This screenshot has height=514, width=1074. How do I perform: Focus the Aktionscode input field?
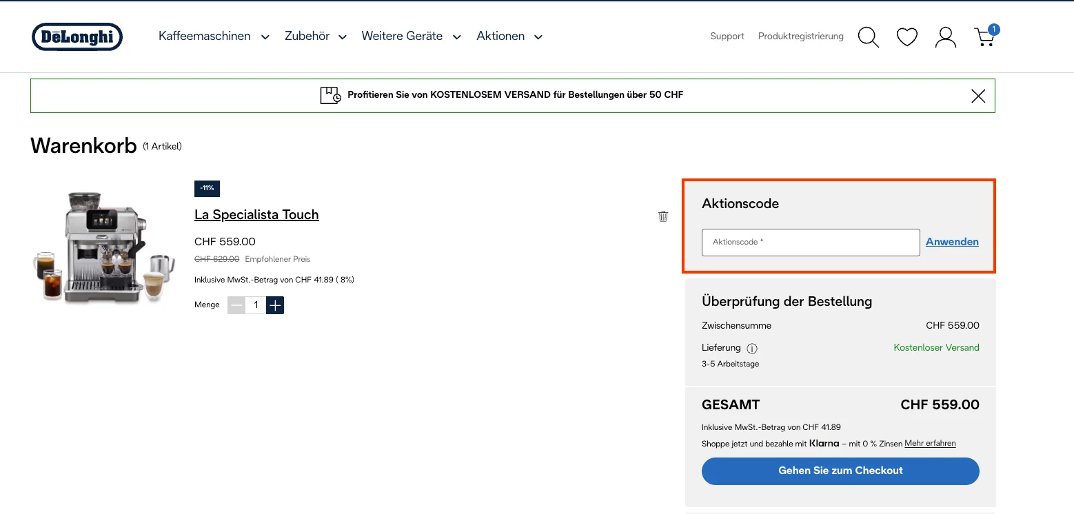click(x=811, y=243)
